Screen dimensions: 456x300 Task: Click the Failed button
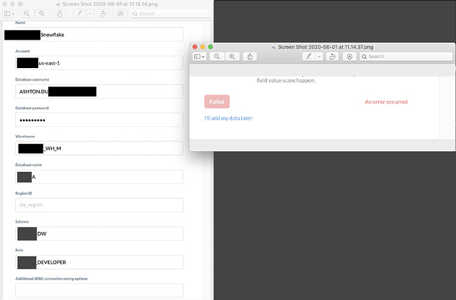(x=217, y=102)
